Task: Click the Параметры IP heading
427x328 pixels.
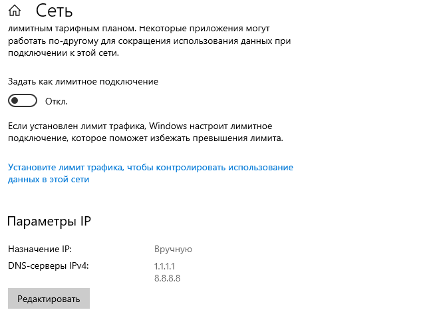Action: click(49, 222)
